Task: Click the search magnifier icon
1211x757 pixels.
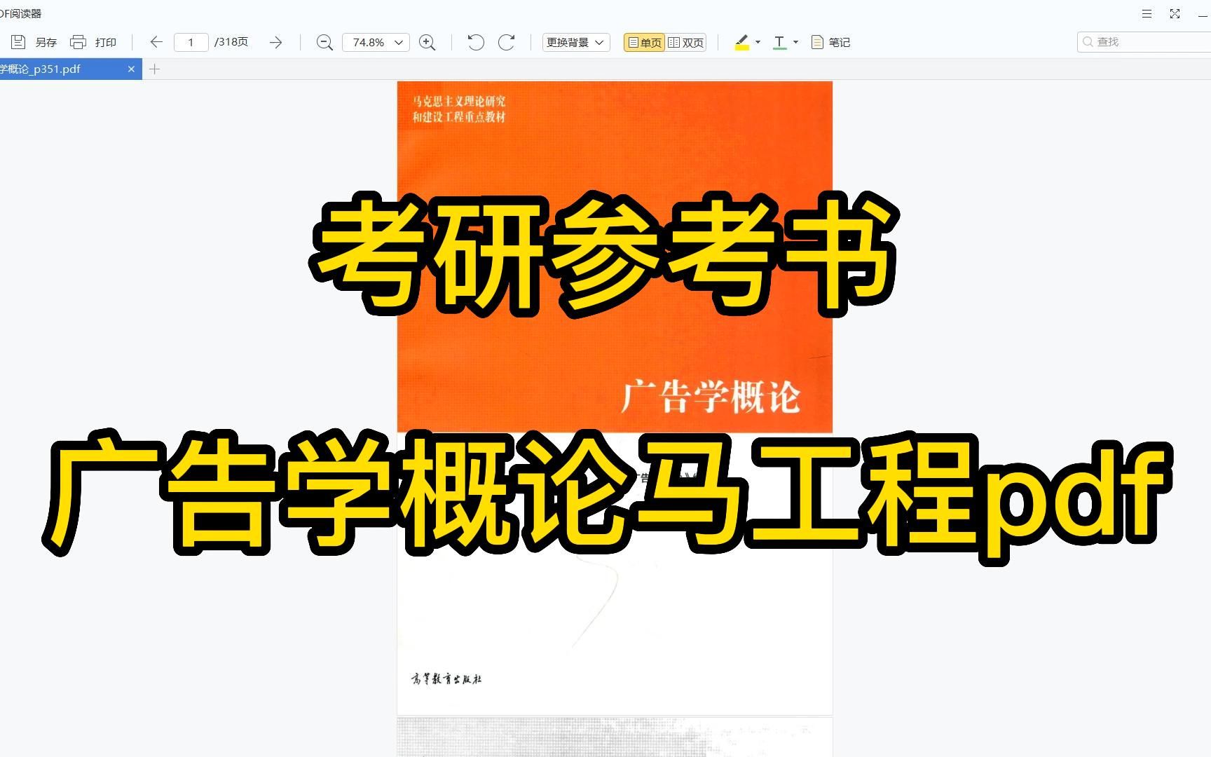Action: tap(1088, 42)
